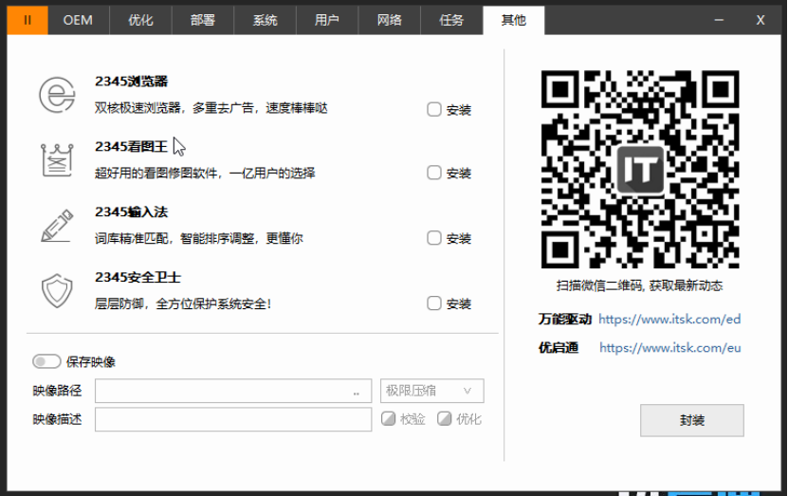Screen dimensions: 788x496
Task: Check 安装 for 2345看图王
Action: (434, 174)
